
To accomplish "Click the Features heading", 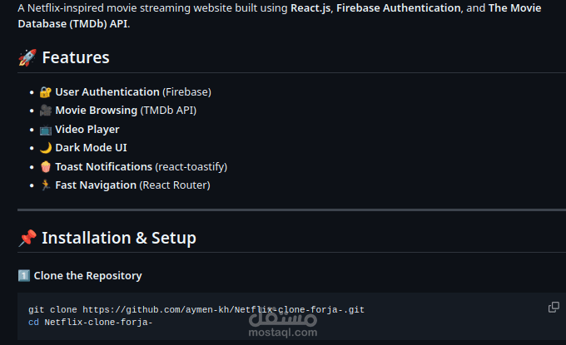I will (x=76, y=57).
